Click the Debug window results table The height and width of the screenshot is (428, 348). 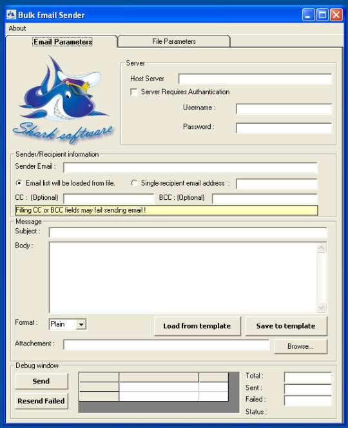pyautogui.click(x=159, y=393)
